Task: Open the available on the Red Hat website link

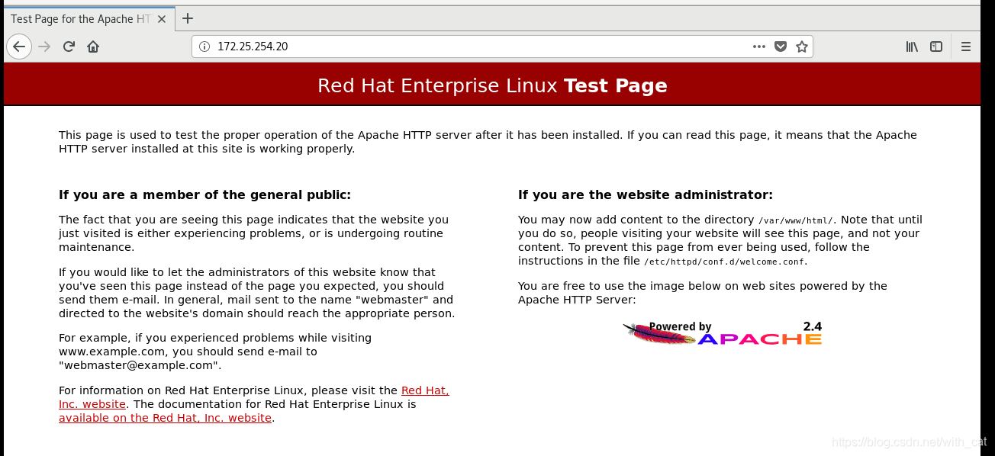Action: [x=165, y=418]
